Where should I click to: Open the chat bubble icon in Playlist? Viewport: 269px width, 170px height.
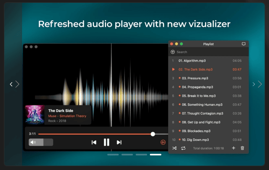(x=243, y=44)
